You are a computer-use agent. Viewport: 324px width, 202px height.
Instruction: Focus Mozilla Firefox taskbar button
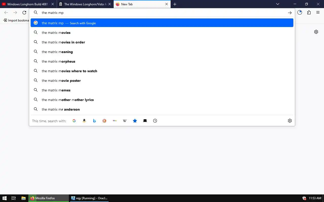coord(49,198)
